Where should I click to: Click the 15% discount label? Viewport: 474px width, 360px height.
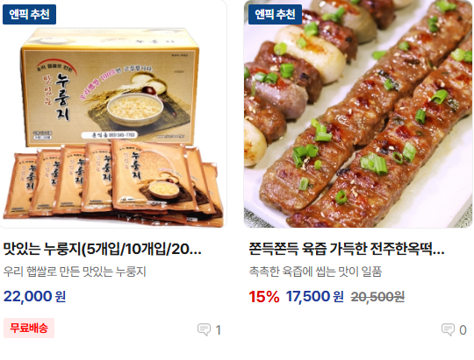click(x=264, y=296)
